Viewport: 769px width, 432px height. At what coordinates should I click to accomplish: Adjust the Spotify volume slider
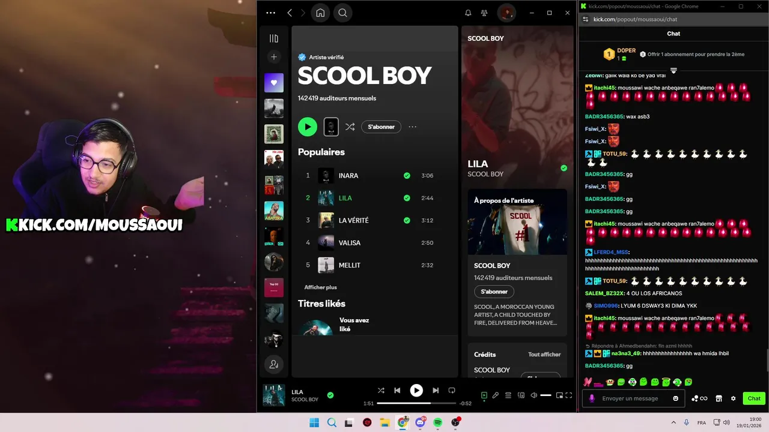point(546,395)
